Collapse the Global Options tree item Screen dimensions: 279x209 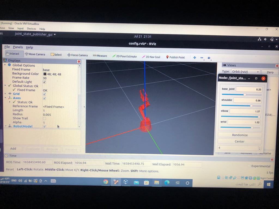point(4,65)
